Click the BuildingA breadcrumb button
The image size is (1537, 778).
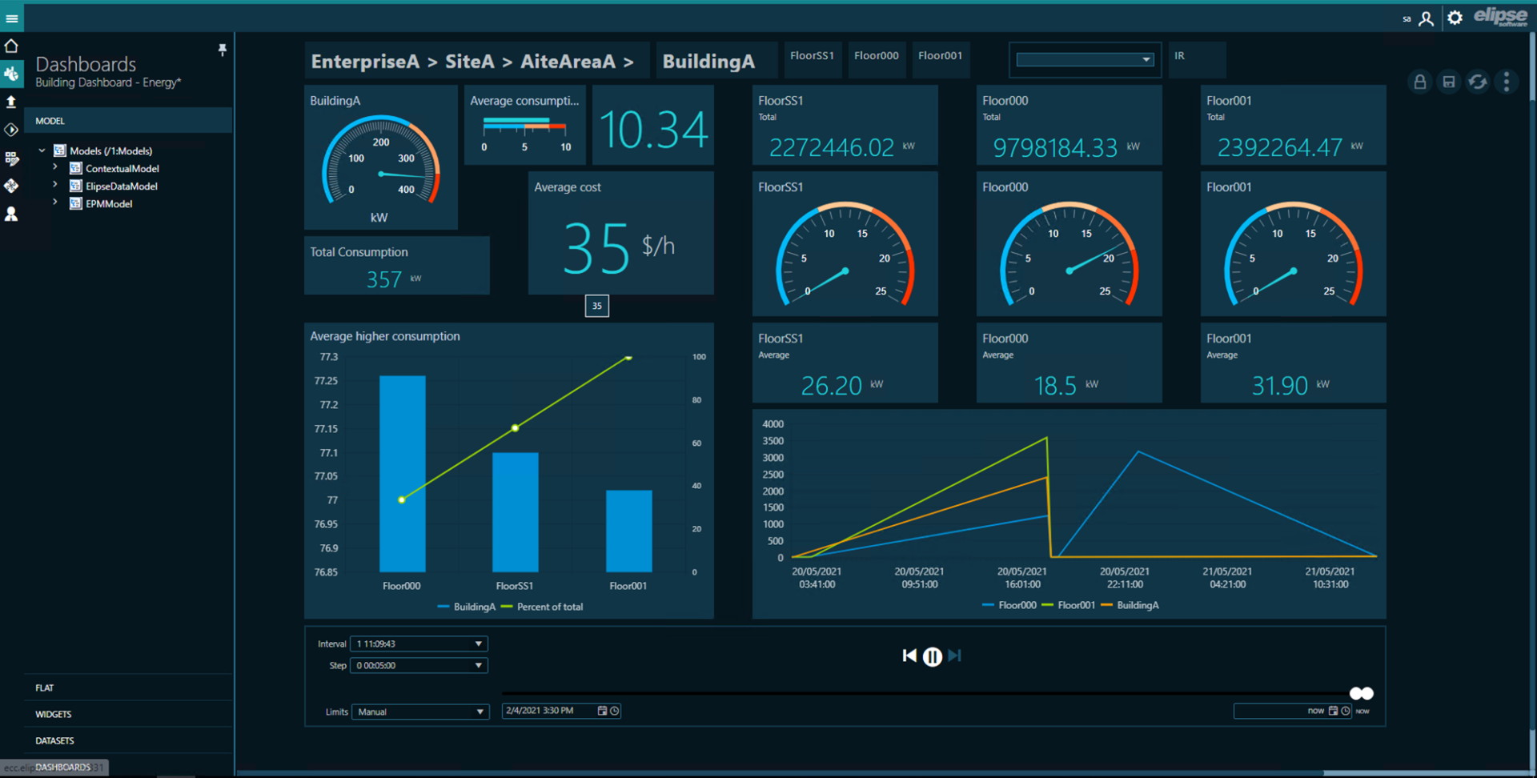[x=708, y=62]
